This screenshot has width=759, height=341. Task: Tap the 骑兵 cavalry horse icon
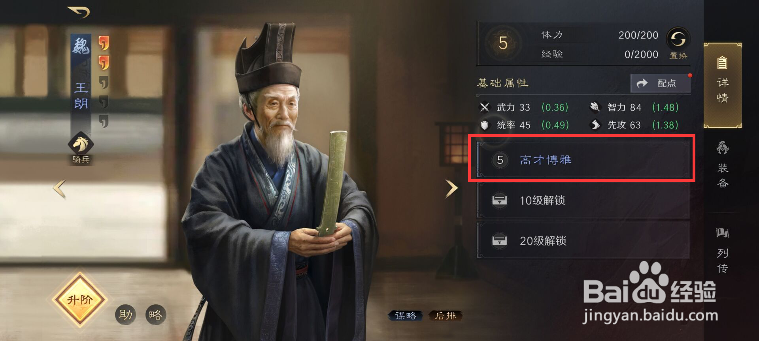pyautogui.click(x=81, y=144)
